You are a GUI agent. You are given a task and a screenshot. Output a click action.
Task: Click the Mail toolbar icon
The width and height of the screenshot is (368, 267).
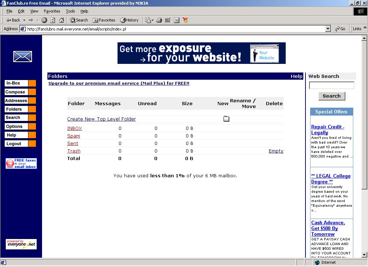pyautogui.click(x=148, y=20)
